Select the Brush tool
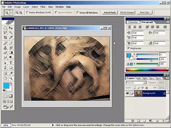 point(11,43)
